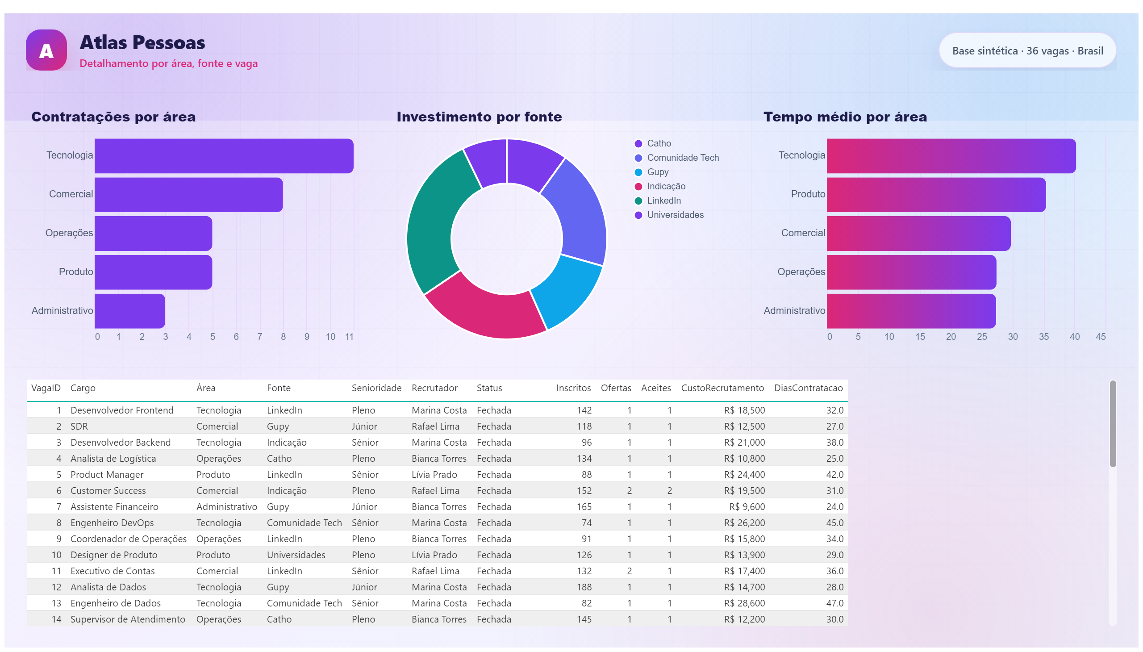The image size is (1143, 652).
Task: Click the Investimento por fonte chart title
Action: coord(479,117)
